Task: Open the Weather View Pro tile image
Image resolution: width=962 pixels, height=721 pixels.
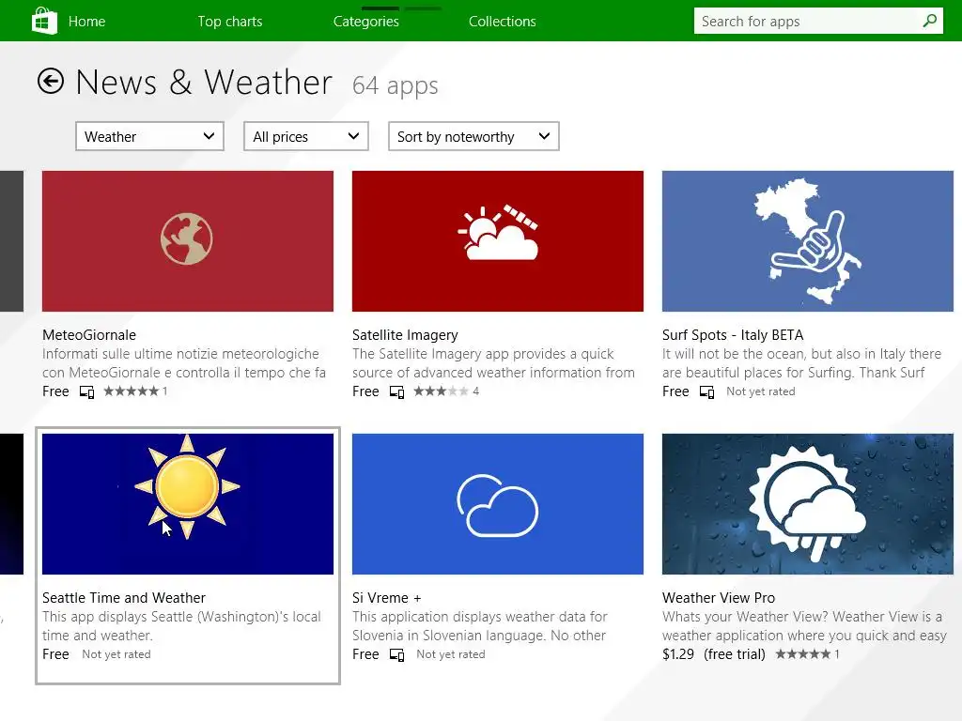Action: click(x=807, y=504)
